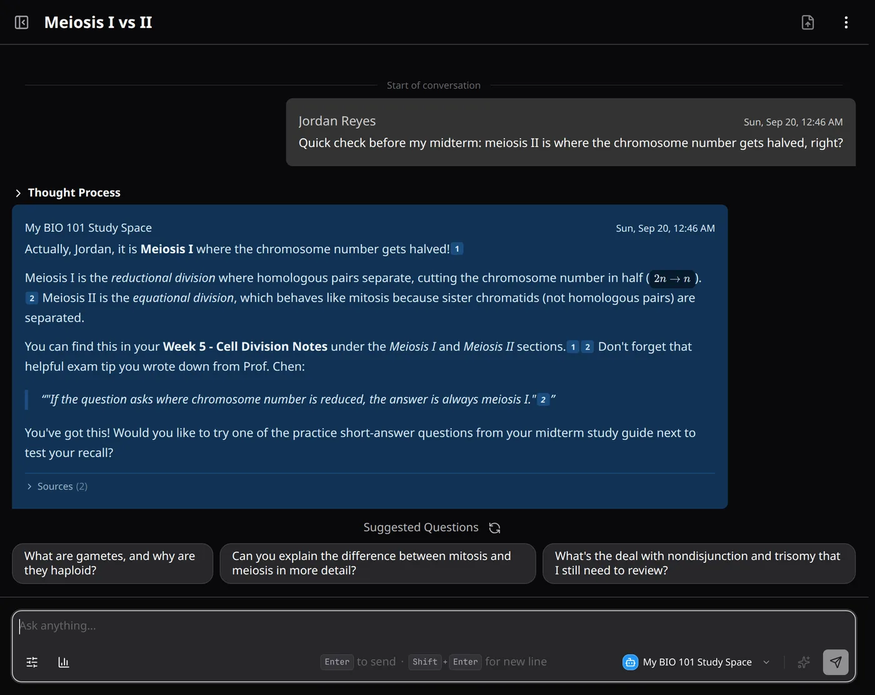
Task: Click citation 1 after 'gets halved!'
Action: 457,249
